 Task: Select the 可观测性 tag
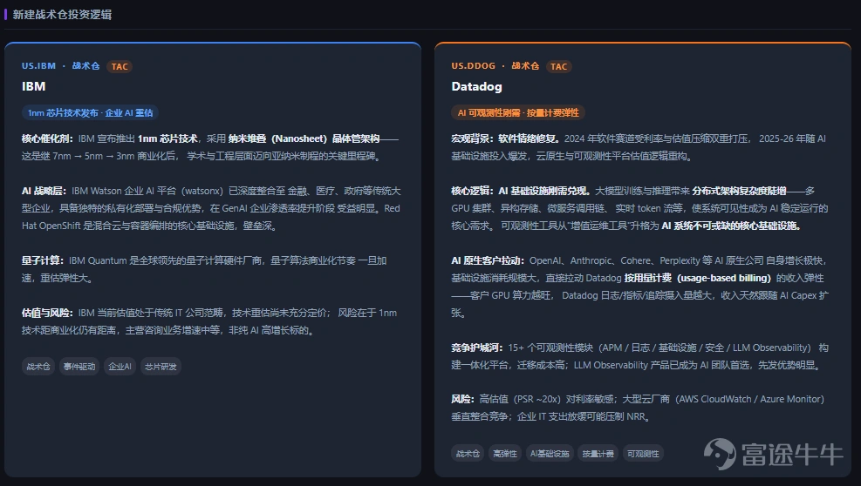tap(643, 454)
